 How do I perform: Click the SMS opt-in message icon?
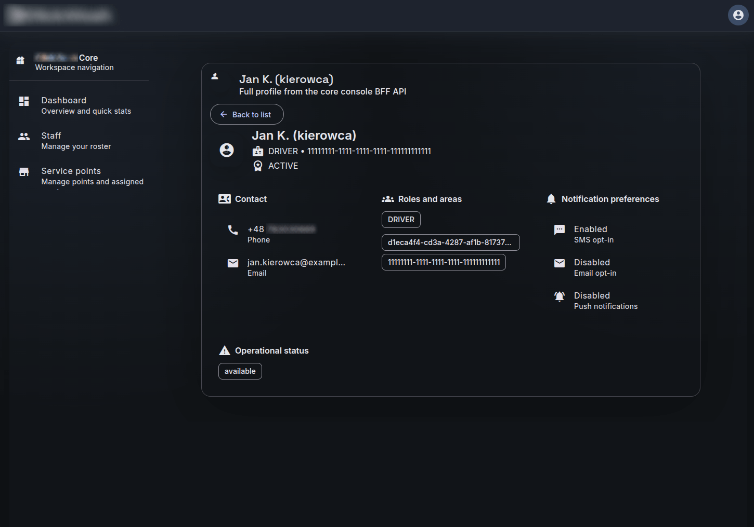click(560, 229)
